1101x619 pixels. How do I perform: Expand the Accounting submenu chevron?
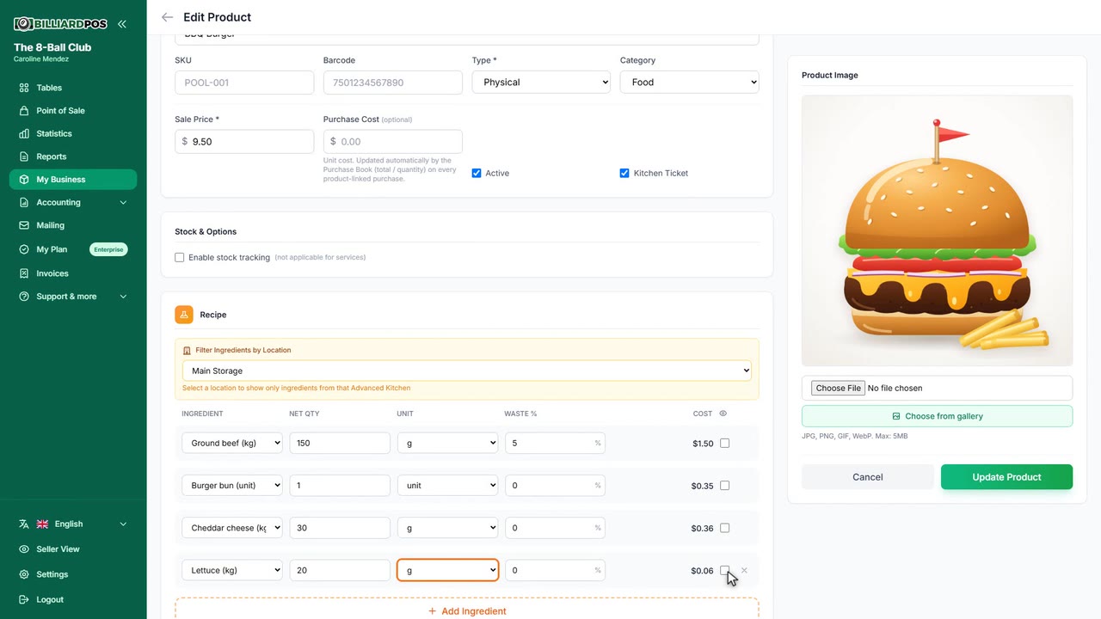pos(123,203)
